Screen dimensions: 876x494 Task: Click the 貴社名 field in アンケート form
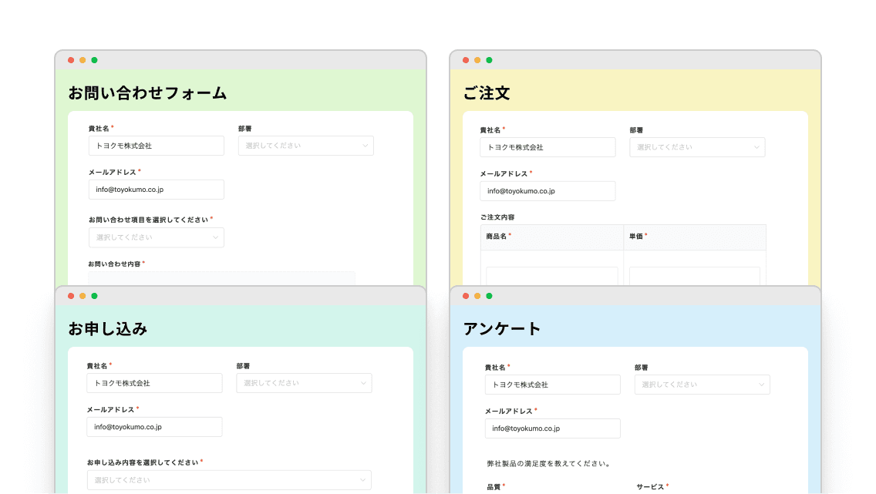(552, 385)
